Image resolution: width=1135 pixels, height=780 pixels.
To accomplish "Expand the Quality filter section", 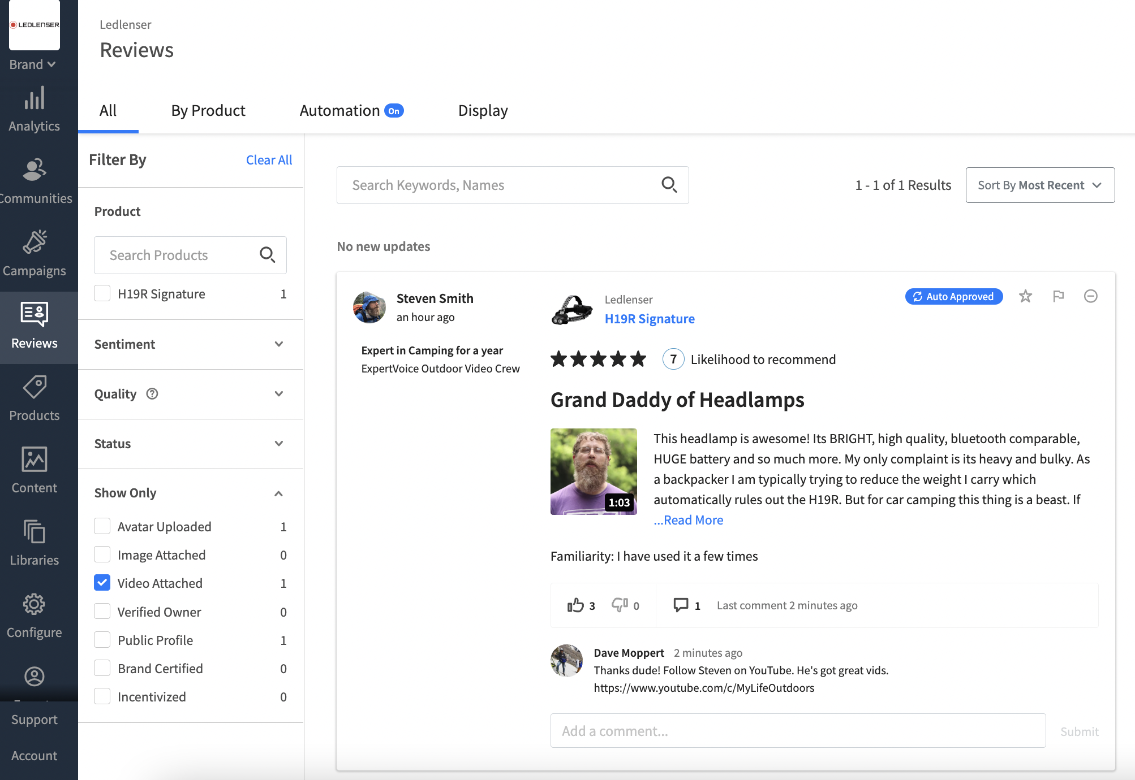I will point(190,394).
